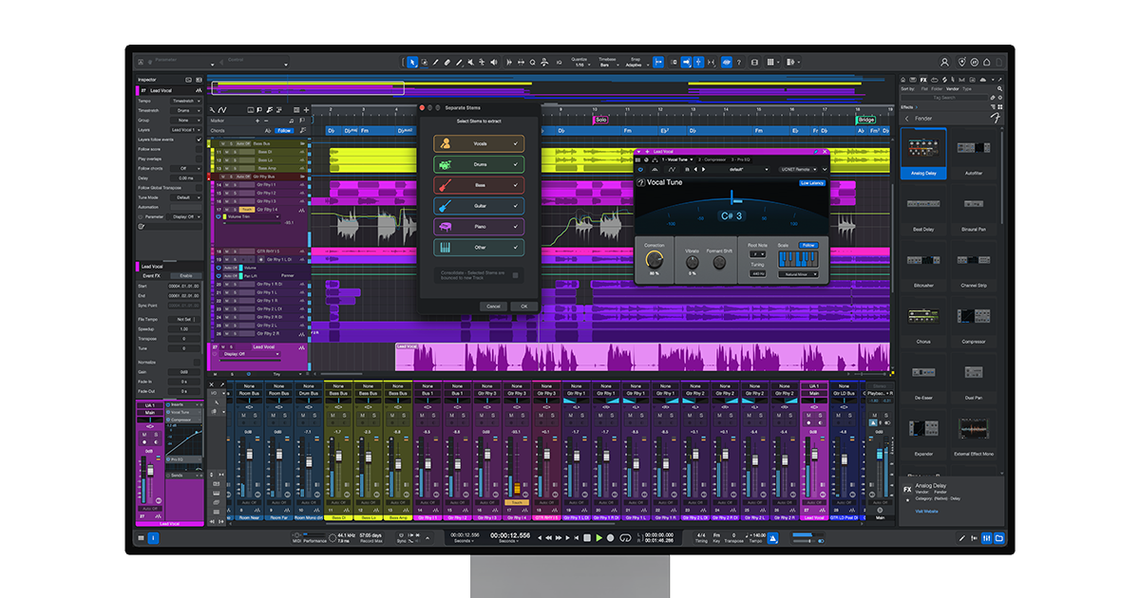The height and width of the screenshot is (598, 1140).
Task: Click the Piano stem grand piano icon
Action: pos(446,227)
